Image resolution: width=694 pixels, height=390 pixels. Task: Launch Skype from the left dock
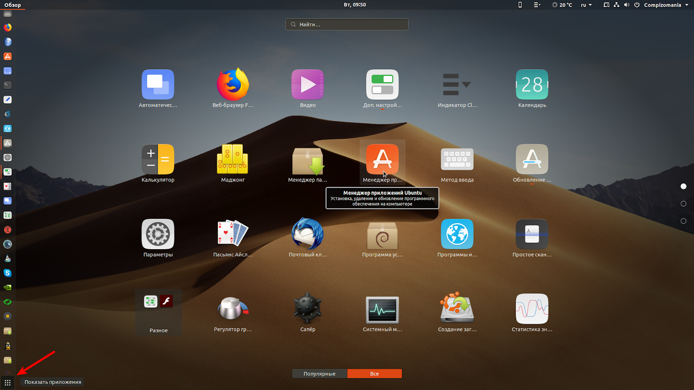click(x=7, y=273)
